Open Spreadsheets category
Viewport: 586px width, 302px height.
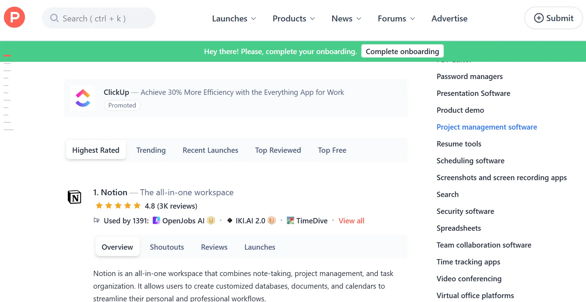pos(459,228)
